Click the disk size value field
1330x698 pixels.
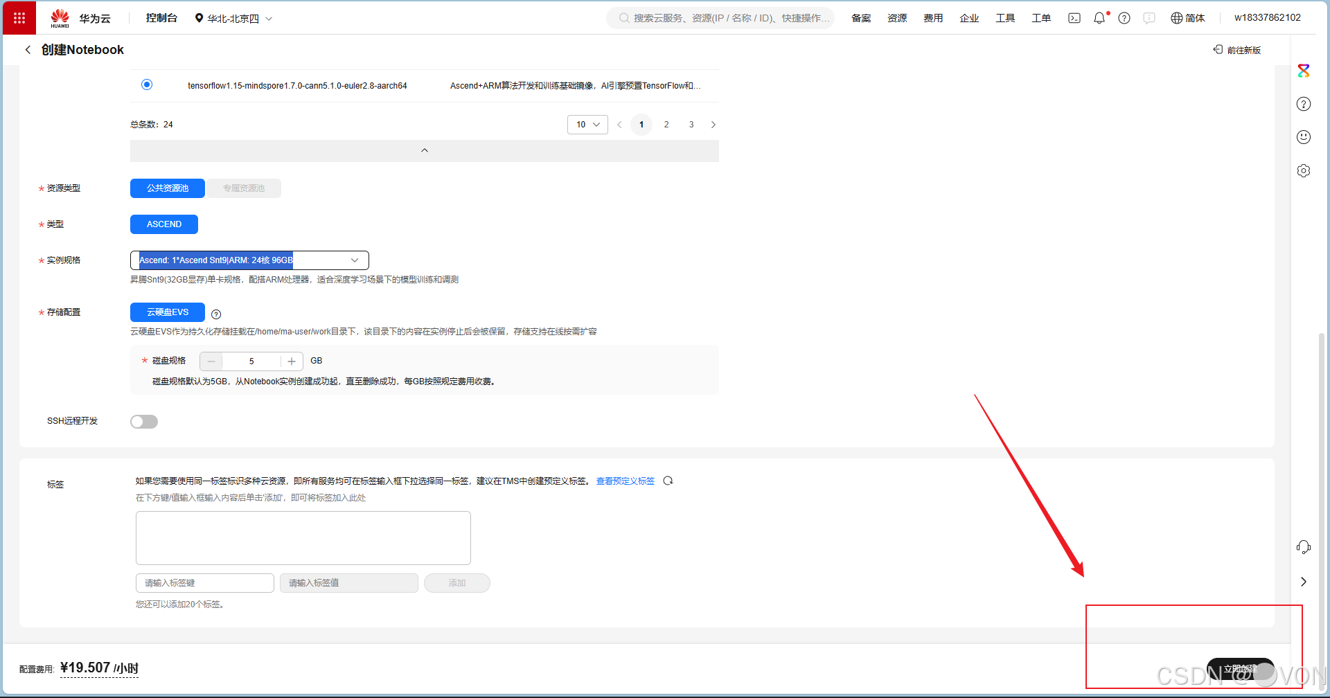click(251, 361)
